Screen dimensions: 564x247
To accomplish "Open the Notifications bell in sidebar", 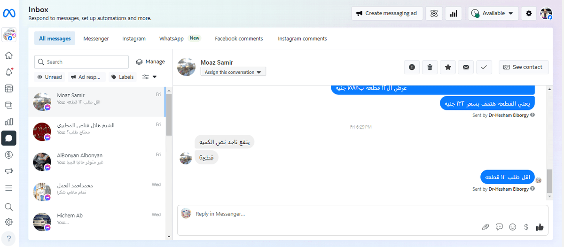I will point(9,72).
